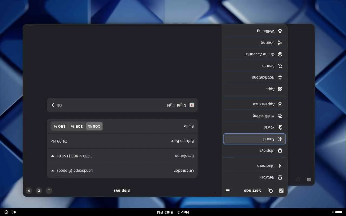Click the grid icon next to the Settings search button

281,191
